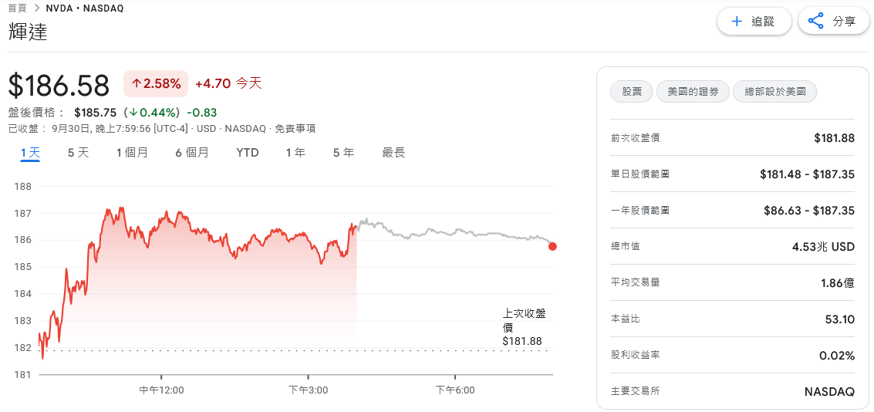Select the 1 天 time range tab
The image size is (874, 412).
(30, 153)
